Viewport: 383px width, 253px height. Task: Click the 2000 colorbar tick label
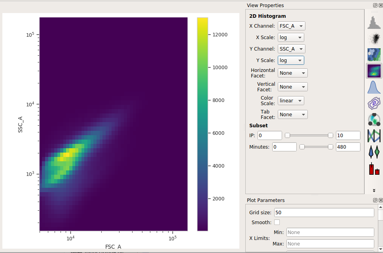(218, 198)
